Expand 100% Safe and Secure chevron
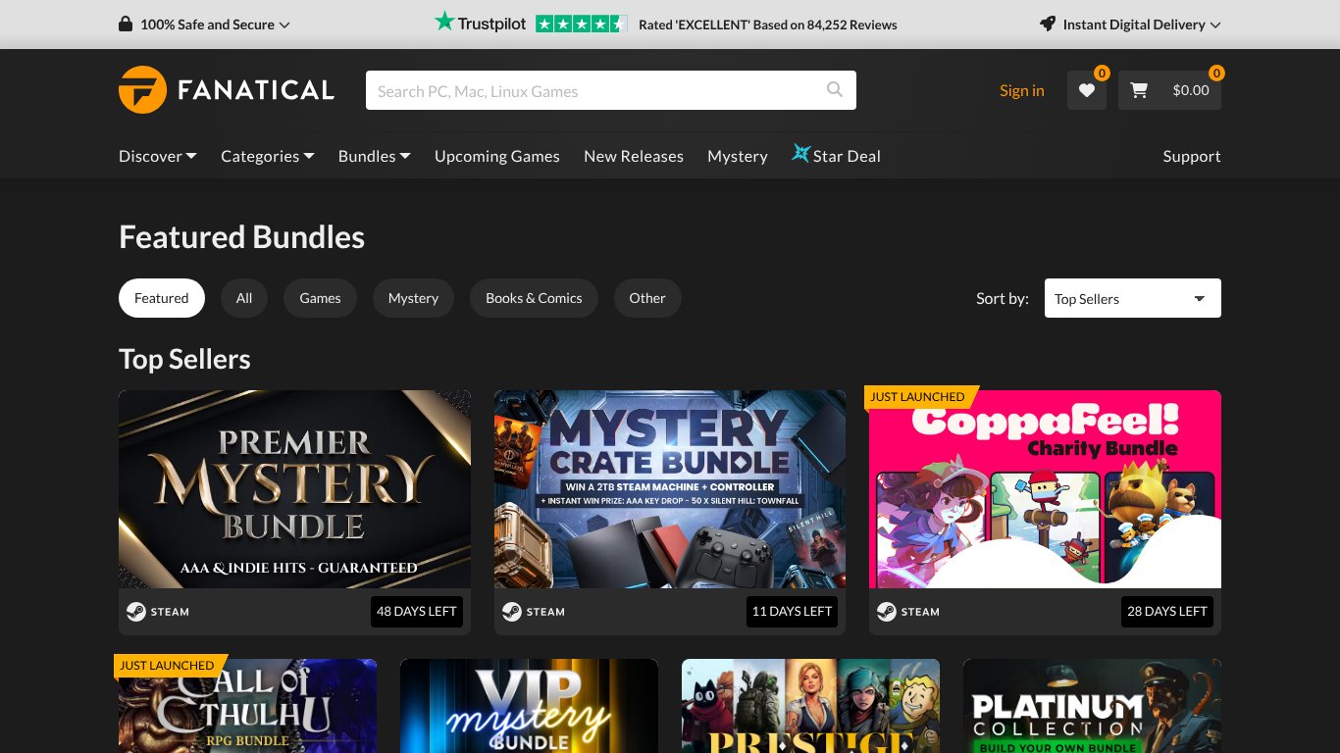 [x=284, y=25]
